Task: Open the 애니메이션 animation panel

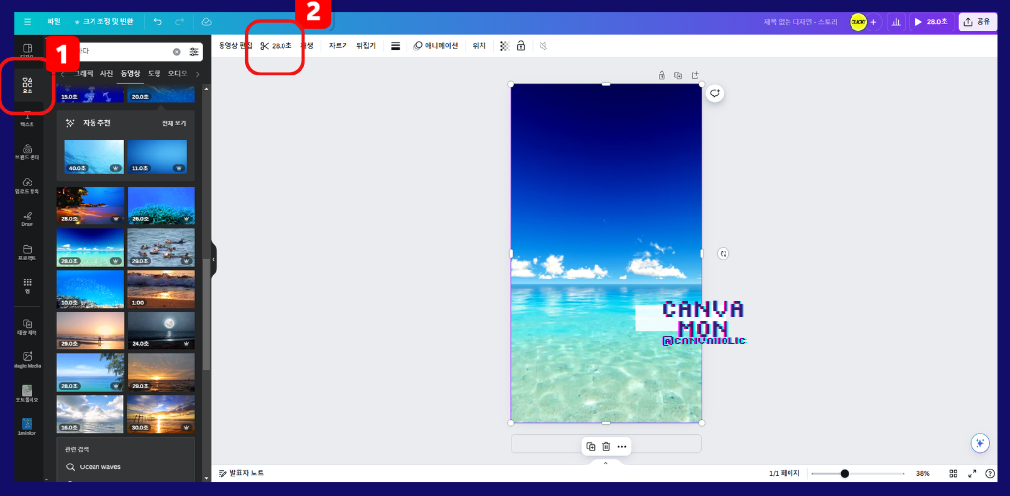Action: 435,46
